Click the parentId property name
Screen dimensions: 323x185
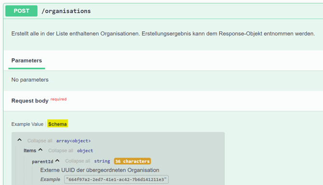(x=42, y=161)
